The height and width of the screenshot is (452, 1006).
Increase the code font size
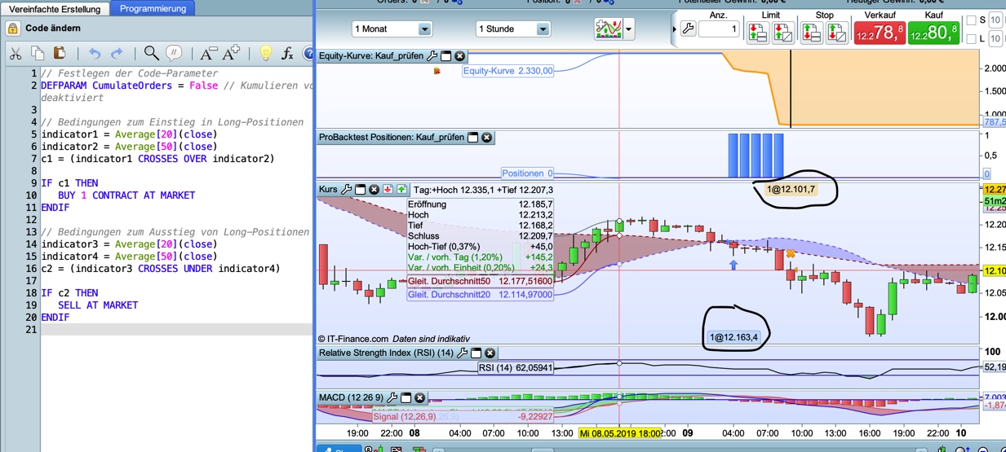coord(232,54)
